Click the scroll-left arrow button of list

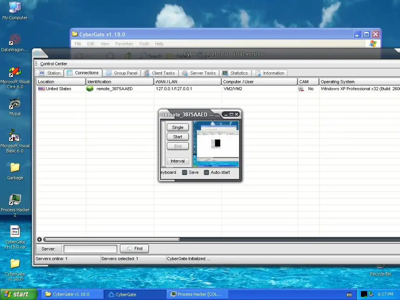point(39,239)
